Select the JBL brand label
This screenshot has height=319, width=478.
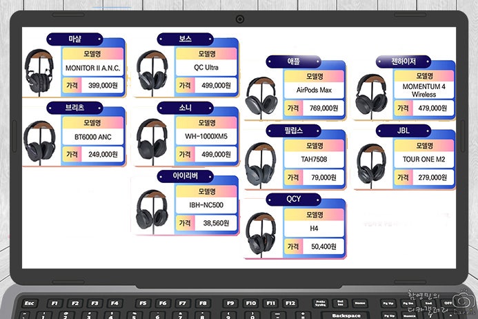pos(404,130)
